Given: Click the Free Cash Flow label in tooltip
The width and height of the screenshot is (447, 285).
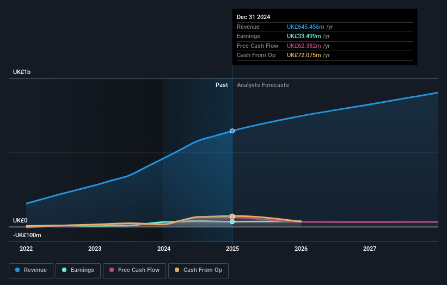Looking at the screenshot, I should pos(258,46).
